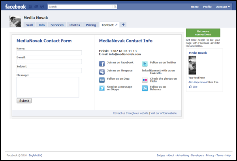Switch to the Pricing tab
This screenshot has width=237, height=161.
[91, 25]
